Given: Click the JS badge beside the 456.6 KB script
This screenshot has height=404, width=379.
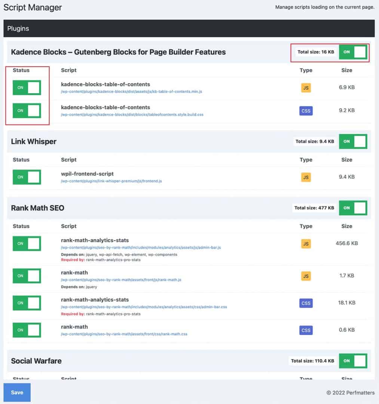Looking at the screenshot, I should pyautogui.click(x=306, y=244).
